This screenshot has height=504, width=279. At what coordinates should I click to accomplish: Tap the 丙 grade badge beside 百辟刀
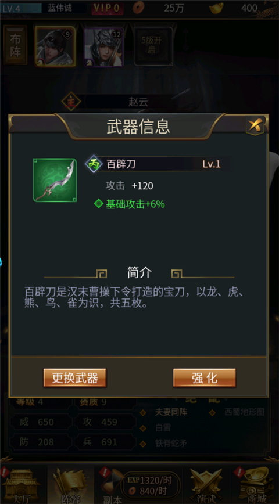click(94, 164)
